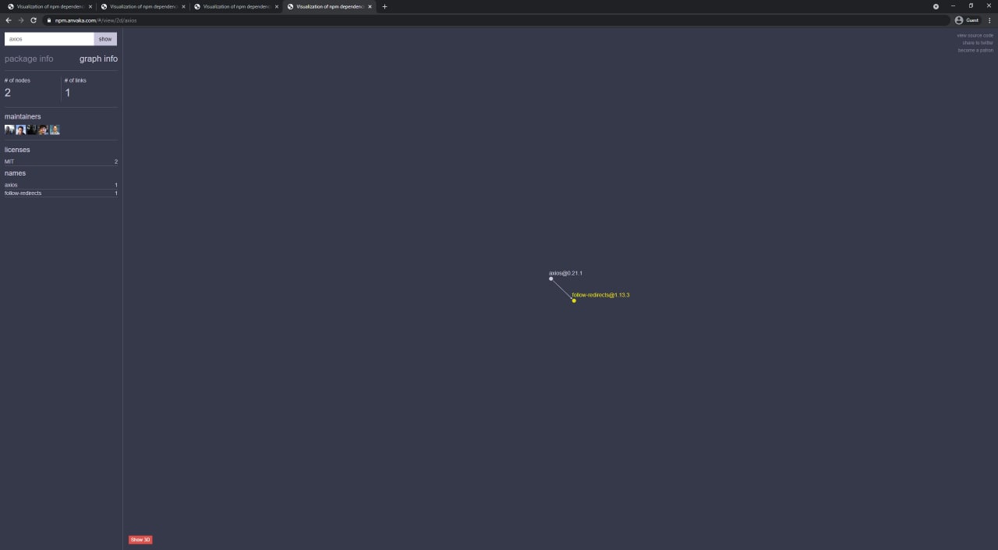Image resolution: width=998 pixels, height=550 pixels.
Task: Close the active fourth browser tab
Action: 370,6
